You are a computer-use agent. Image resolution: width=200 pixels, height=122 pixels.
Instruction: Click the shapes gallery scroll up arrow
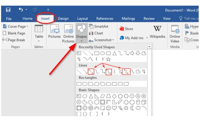(x=149, y=47)
